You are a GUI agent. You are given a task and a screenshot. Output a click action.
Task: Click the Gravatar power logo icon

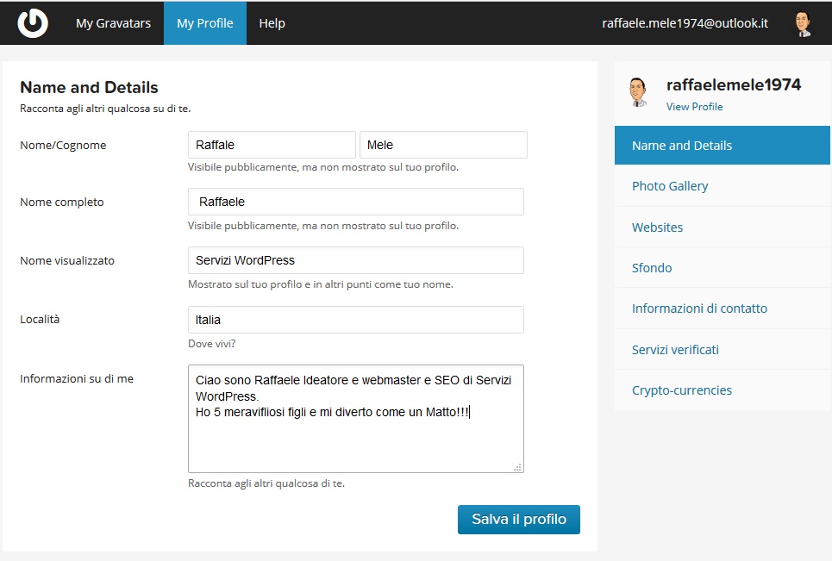(33, 23)
